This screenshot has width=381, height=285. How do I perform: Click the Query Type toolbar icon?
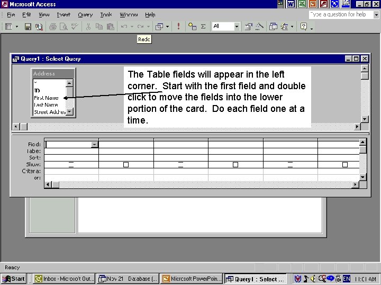159,26
